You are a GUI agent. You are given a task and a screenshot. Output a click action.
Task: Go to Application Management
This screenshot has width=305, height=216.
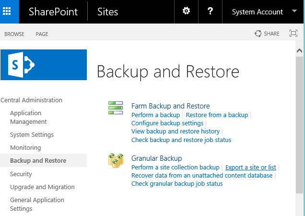point(28,117)
